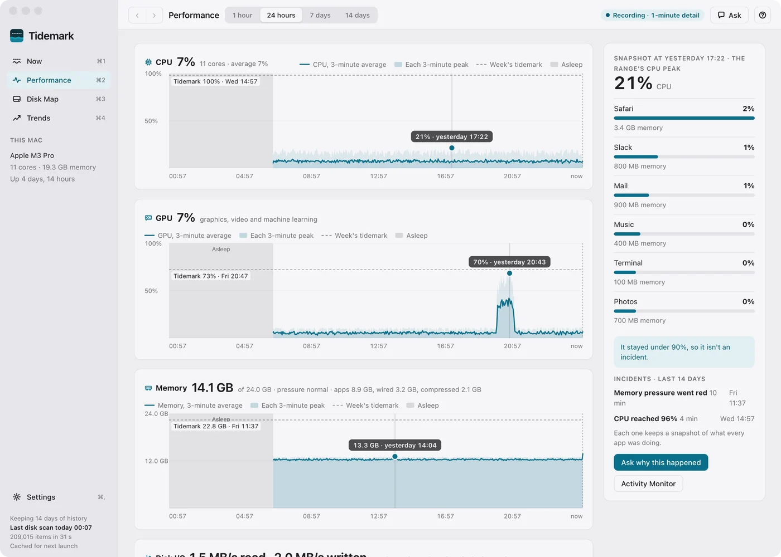The width and height of the screenshot is (781, 557).
Task: Open the Trends section
Action: 59,118
